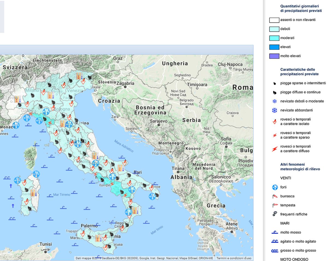This screenshot has height=261, width=328.
Task: Click the strong wind icon near Monaco
Action: pyautogui.click(x=16, y=125)
